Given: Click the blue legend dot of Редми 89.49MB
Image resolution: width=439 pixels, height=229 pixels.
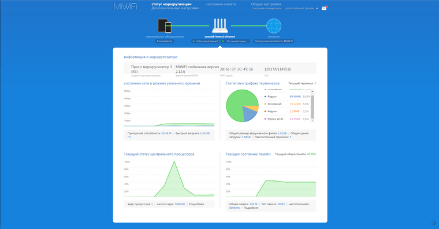Looking at the screenshot, I should [x=265, y=97].
